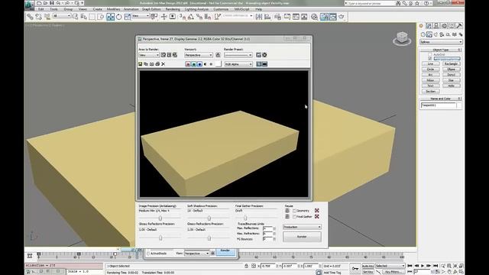Copy the rendered image to clipboard

coord(146,64)
